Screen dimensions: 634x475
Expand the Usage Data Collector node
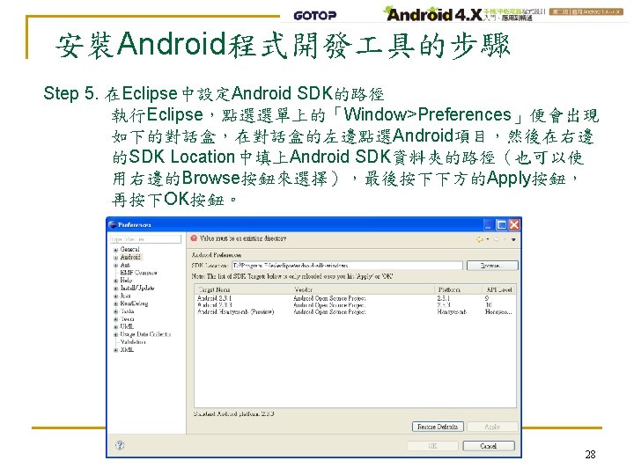click(x=115, y=334)
